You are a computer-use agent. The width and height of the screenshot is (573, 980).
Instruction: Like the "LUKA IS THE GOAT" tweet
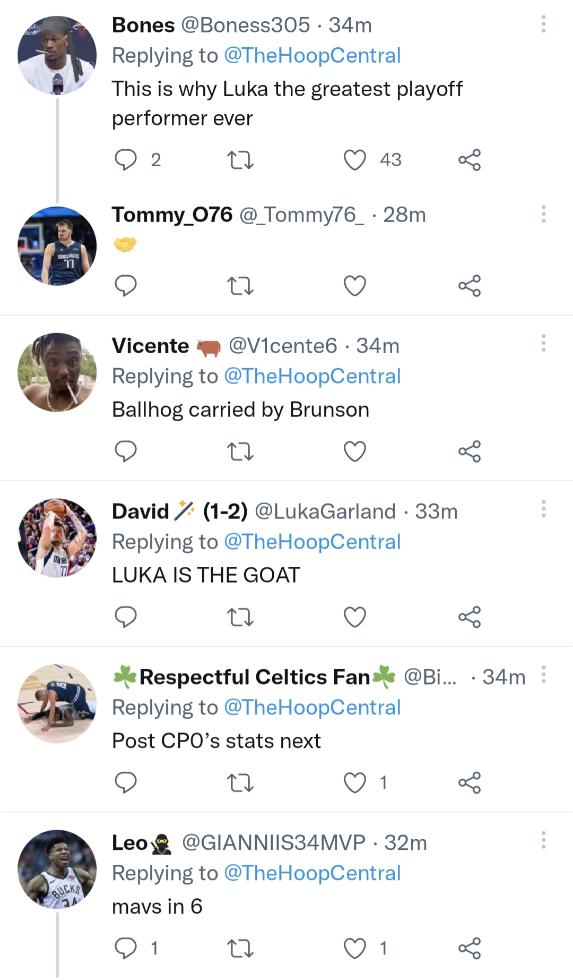pos(355,617)
